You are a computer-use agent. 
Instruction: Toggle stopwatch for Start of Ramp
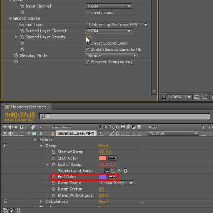tap(54, 152)
